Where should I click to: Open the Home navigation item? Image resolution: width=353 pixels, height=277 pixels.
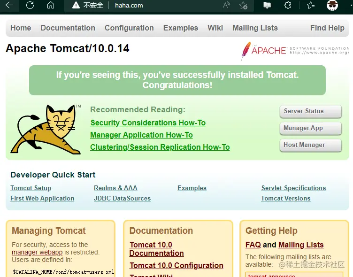21,28
